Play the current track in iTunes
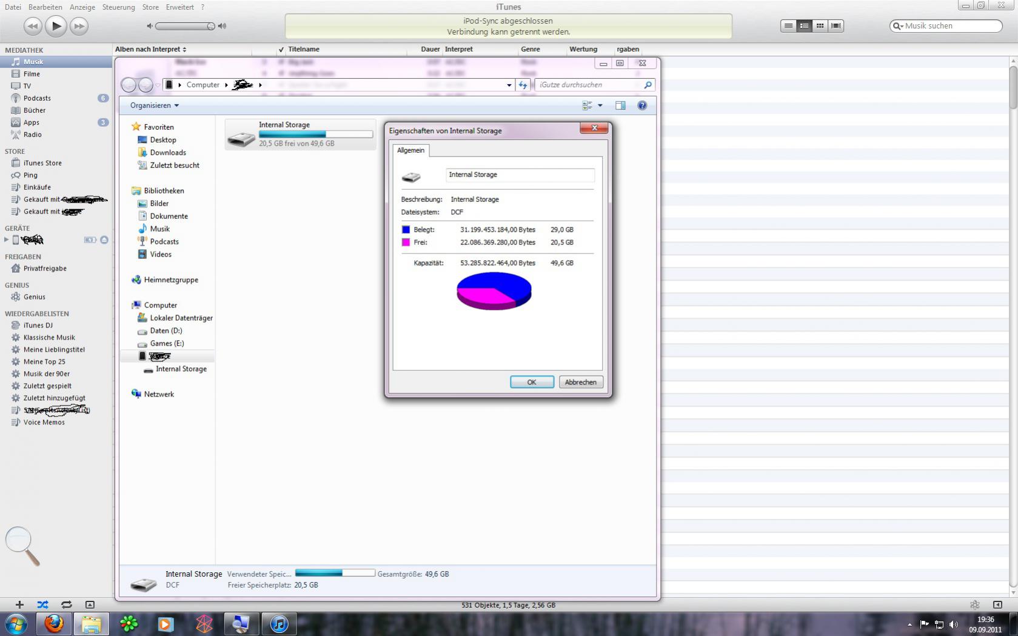 56,25
